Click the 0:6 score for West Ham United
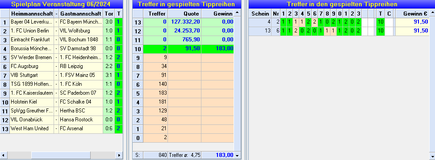Viewport: 435px width, 160px height. point(109,128)
